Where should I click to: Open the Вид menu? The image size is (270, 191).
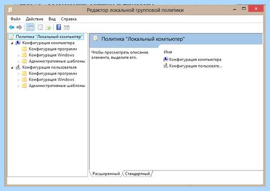pyautogui.click(x=52, y=19)
